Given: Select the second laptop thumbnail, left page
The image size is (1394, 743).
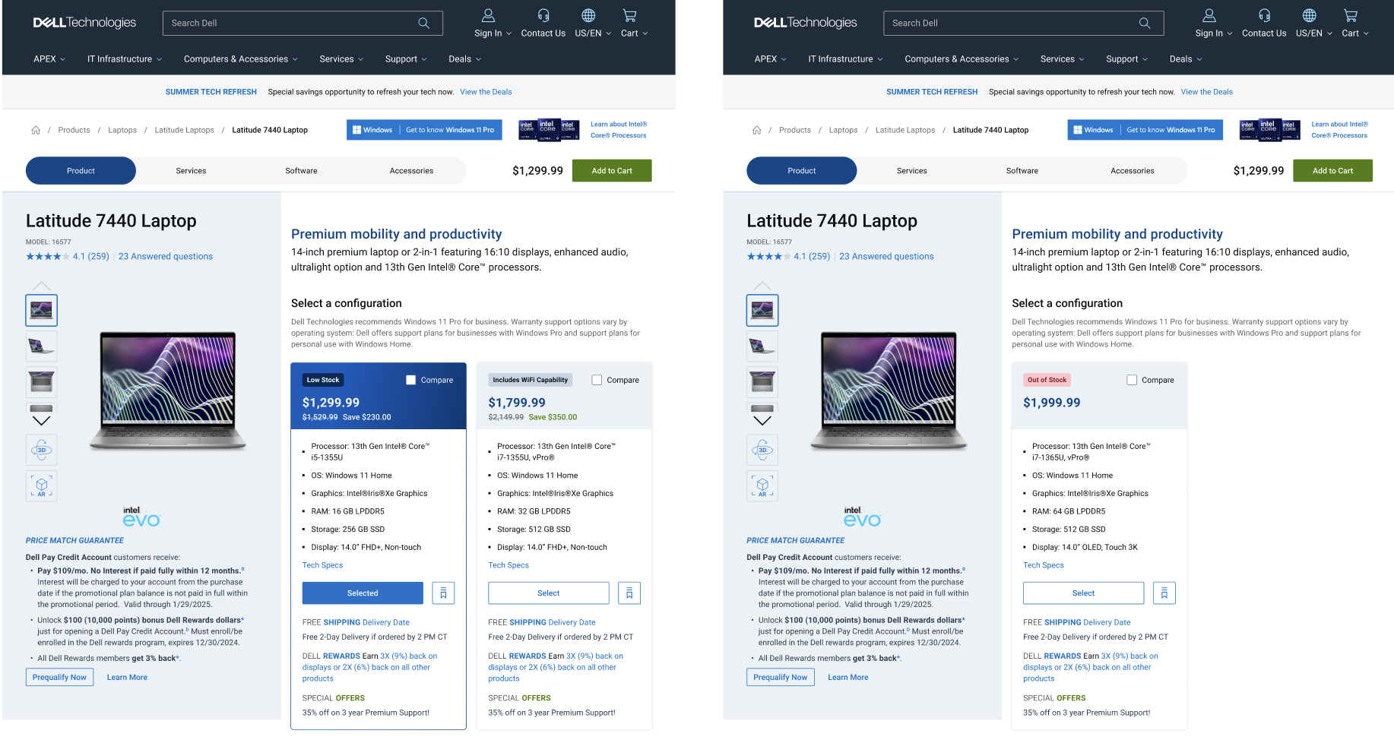Looking at the screenshot, I should pos(42,346).
